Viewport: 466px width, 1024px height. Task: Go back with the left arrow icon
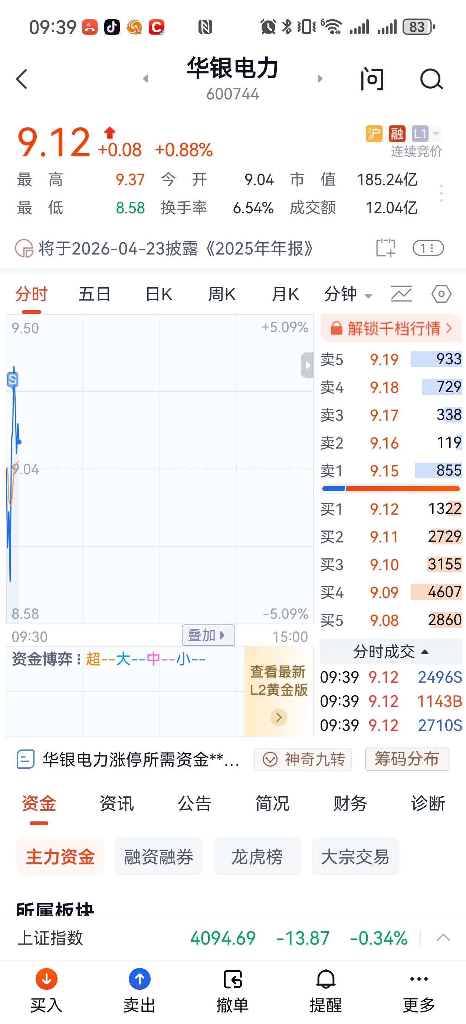[x=22, y=79]
